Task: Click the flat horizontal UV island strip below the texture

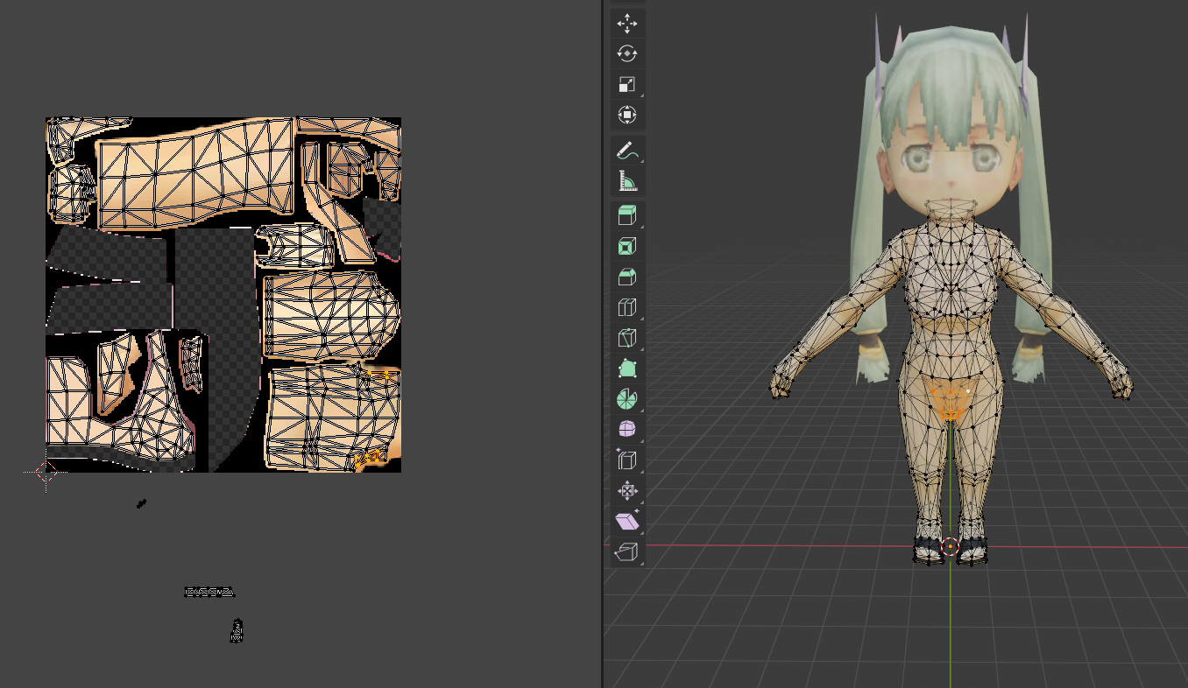Action: (x=210, y=593)
